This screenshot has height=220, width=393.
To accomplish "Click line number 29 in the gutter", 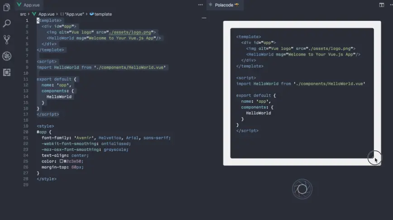I will click(26, 185).
